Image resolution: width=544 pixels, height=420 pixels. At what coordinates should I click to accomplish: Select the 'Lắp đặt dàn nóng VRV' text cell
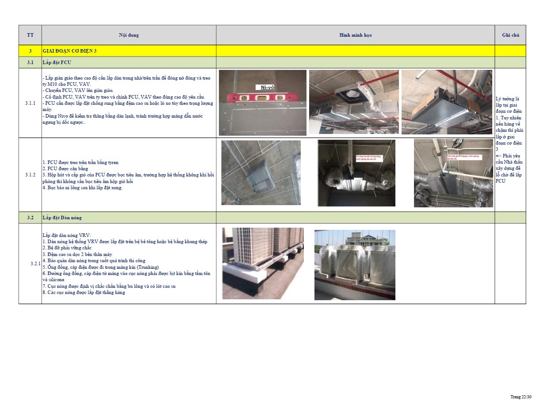click(x=129, y=263)
